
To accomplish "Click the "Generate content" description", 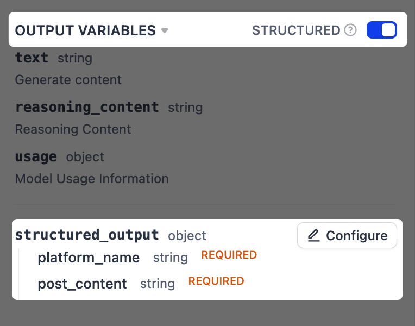I will pyautogui.click(x=68, y=80).
